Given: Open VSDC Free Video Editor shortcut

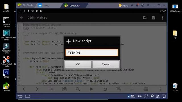Looking at the screenshot, I should coord(6,35).
